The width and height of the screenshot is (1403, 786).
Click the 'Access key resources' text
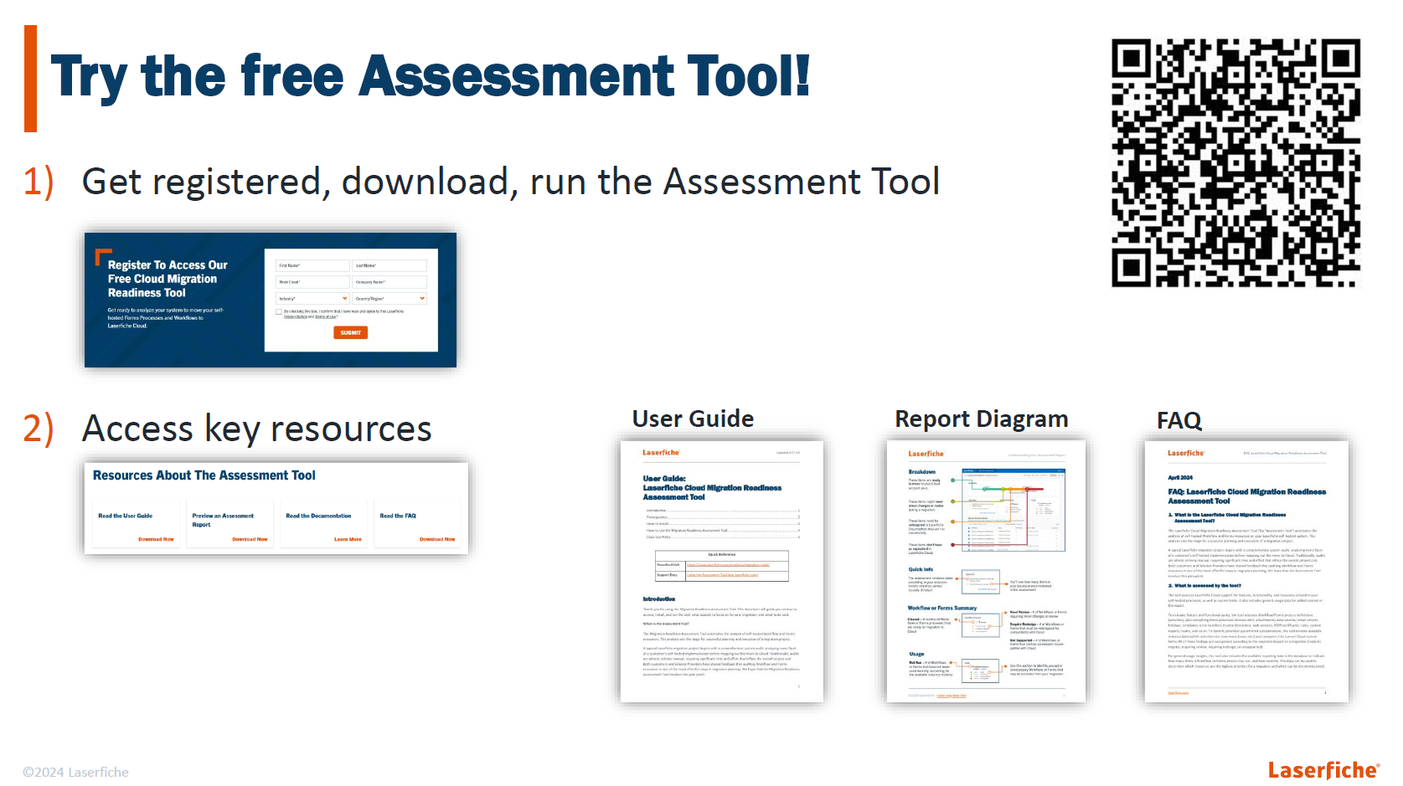(256, 429)
